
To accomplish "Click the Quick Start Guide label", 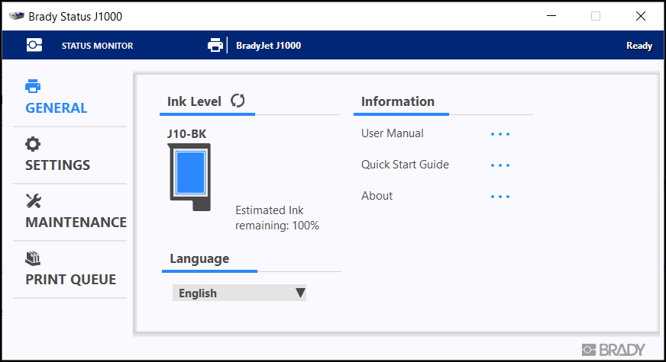I will (405, 165).
